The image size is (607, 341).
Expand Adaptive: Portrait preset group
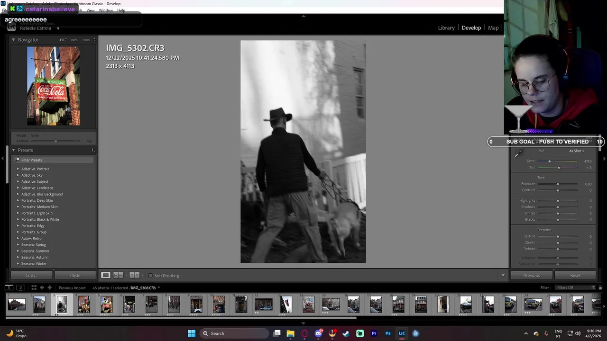[x=18, y=169]
